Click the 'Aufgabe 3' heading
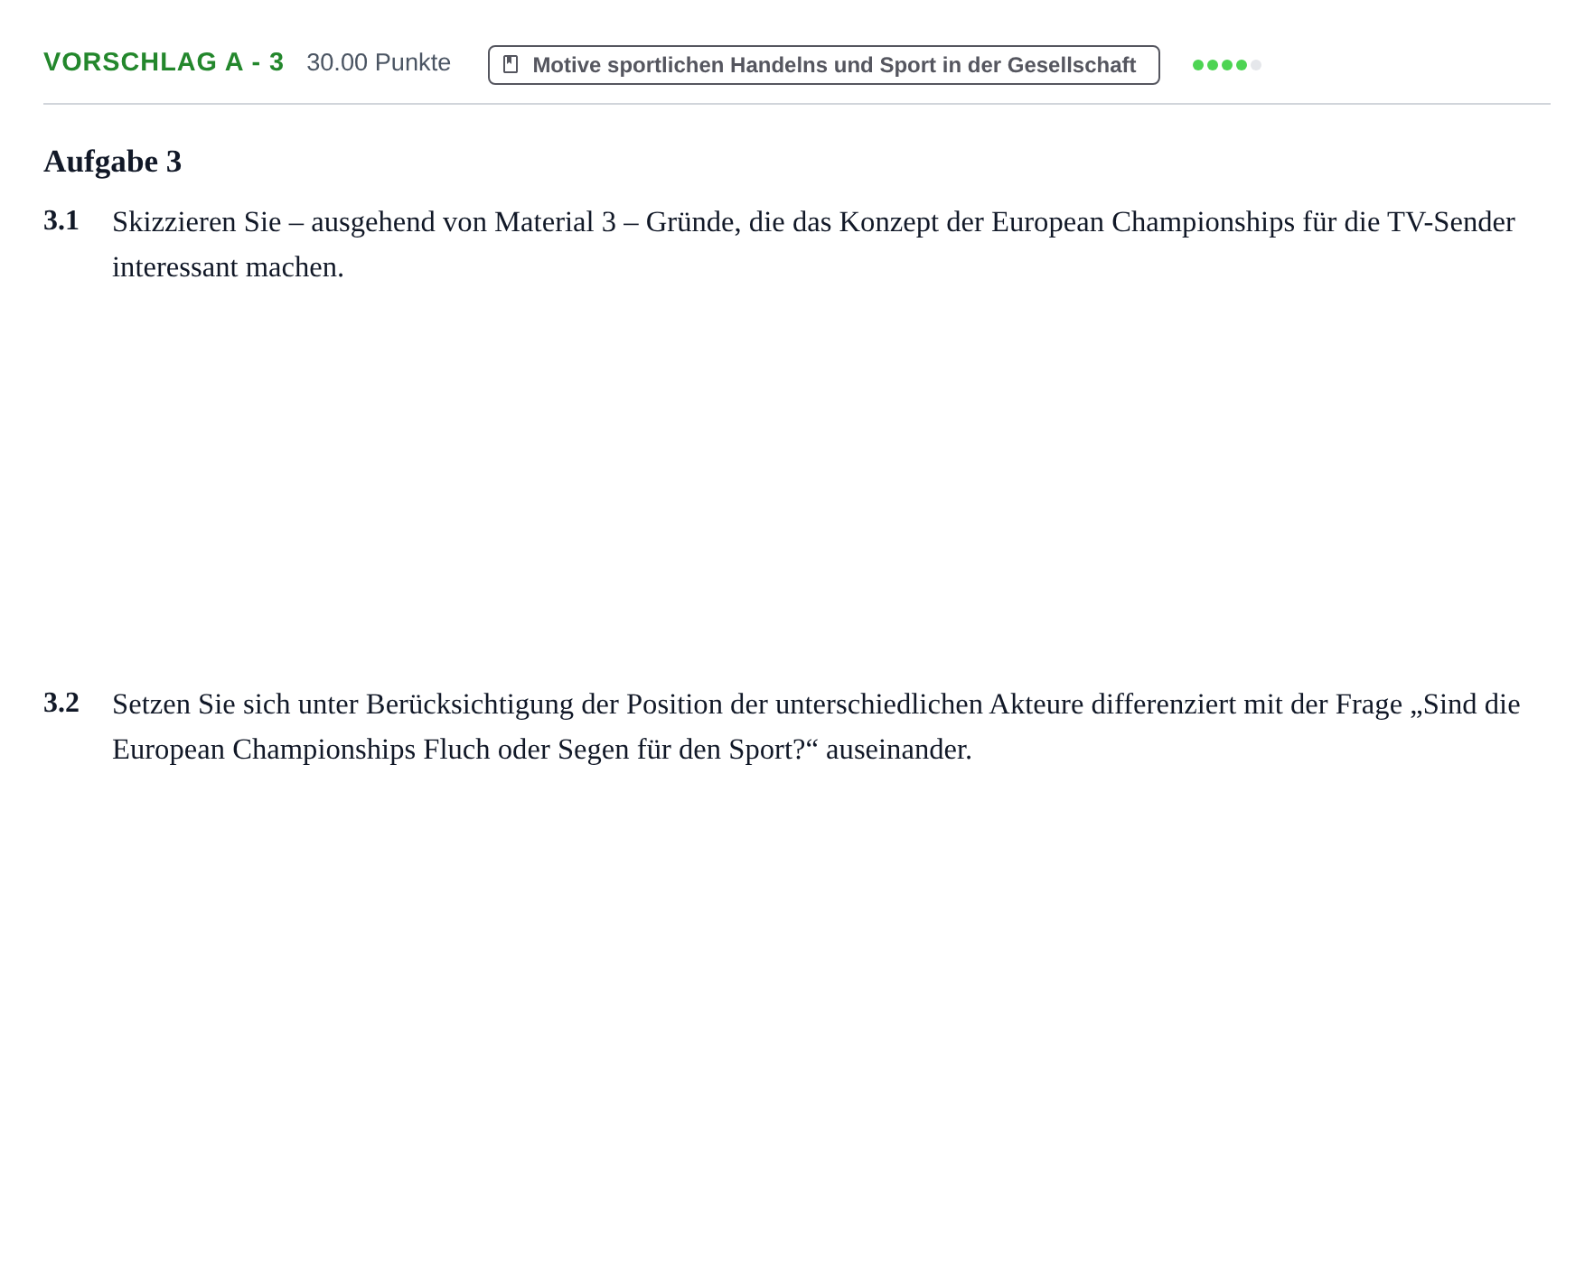The height and width of the screenshot is (1268, 1594). (x=113, y=162)
